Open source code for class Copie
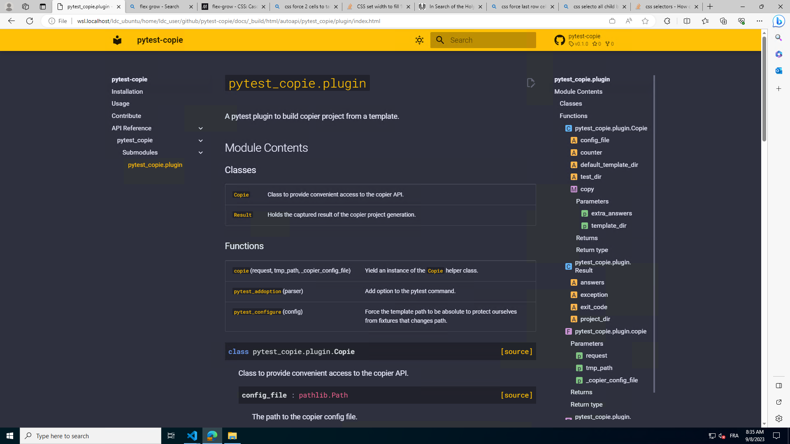 click(x=516, y=351)
